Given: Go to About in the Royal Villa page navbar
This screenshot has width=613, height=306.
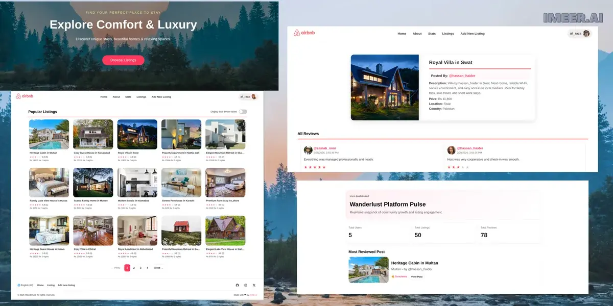Looking at the screenshot, I should coord(417,34).
